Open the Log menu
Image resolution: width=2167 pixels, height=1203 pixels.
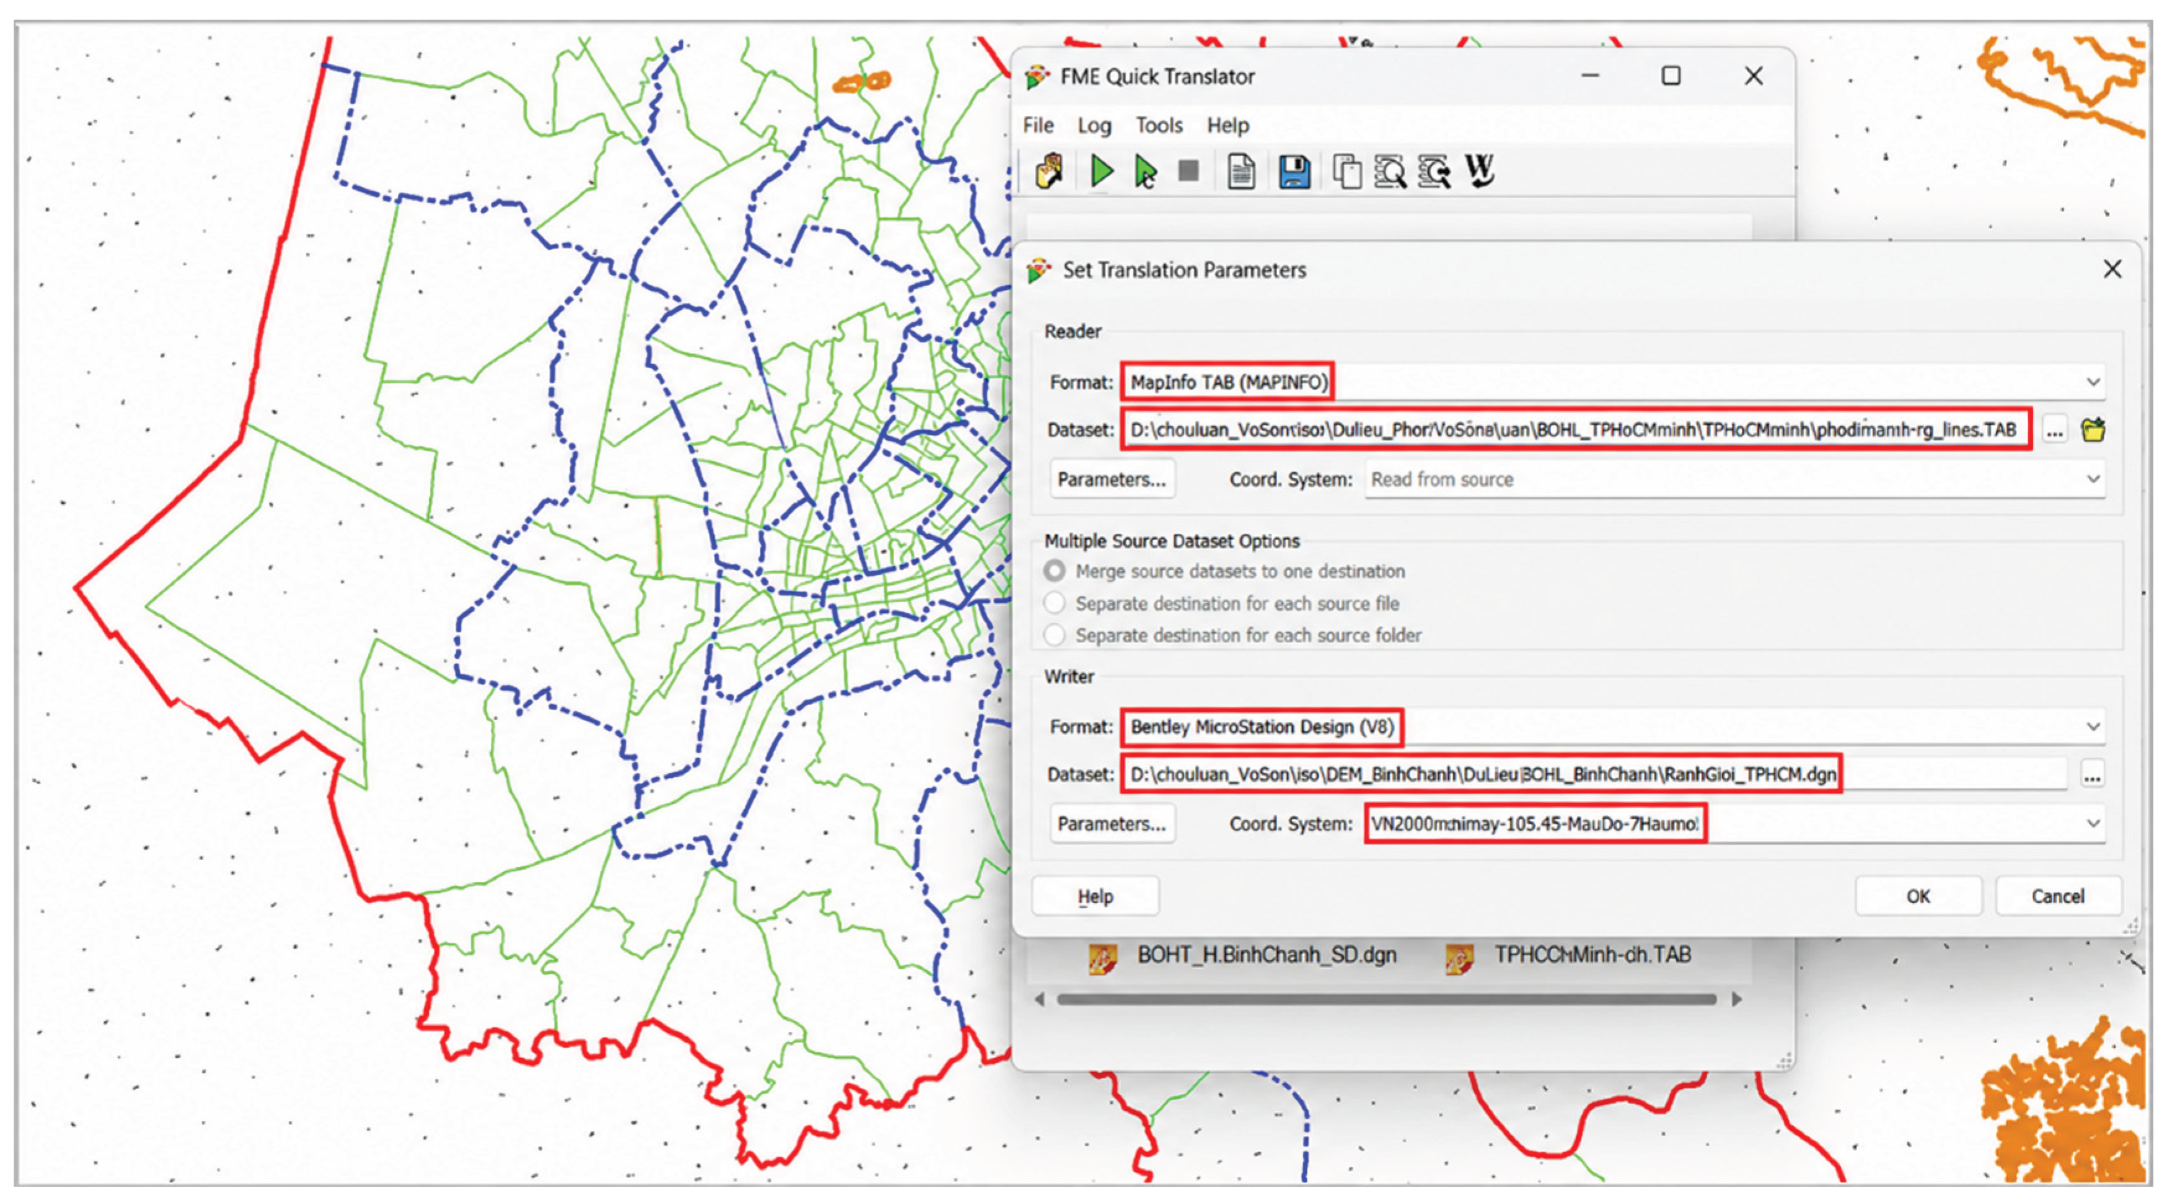click(1094, 125)
